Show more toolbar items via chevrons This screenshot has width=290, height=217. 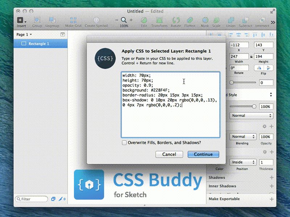pos(273,22)
